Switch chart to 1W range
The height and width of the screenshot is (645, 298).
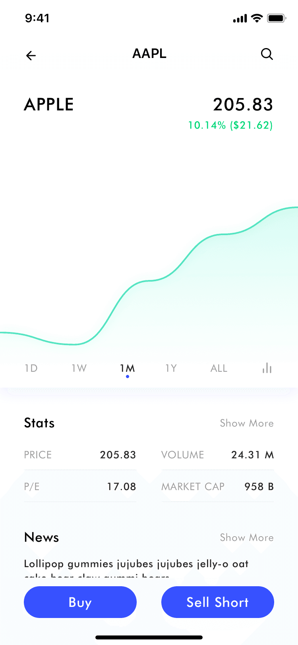point(79,368)
